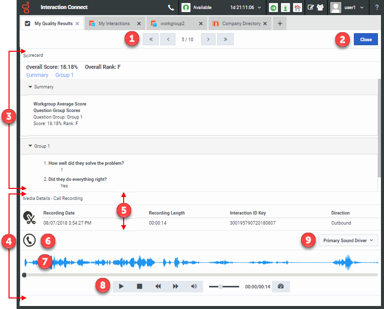Toggle the My Quality Results tab checkbox
Image resolution: width=384 pixels, height=309 pixels.
coord(28,24)
